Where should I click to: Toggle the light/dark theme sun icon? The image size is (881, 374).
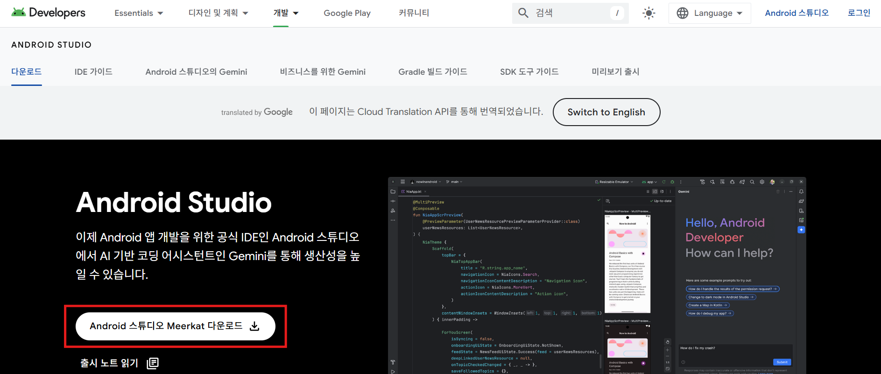pyautogui.click(x=648, y=13)
